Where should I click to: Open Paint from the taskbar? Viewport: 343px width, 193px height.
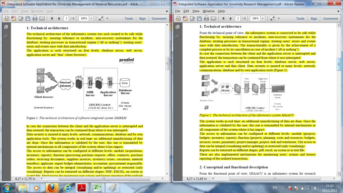click(x=113, y=188)
